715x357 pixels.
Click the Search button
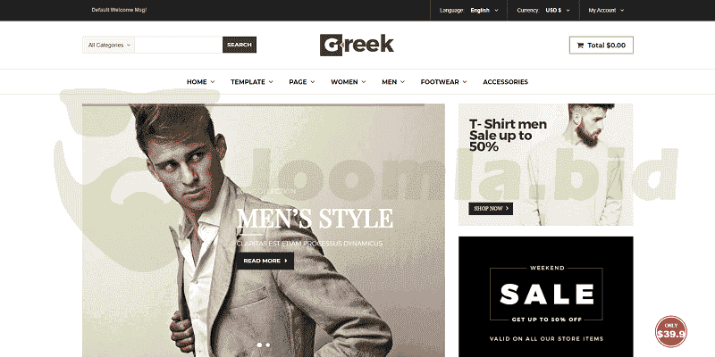click(240, 45)
